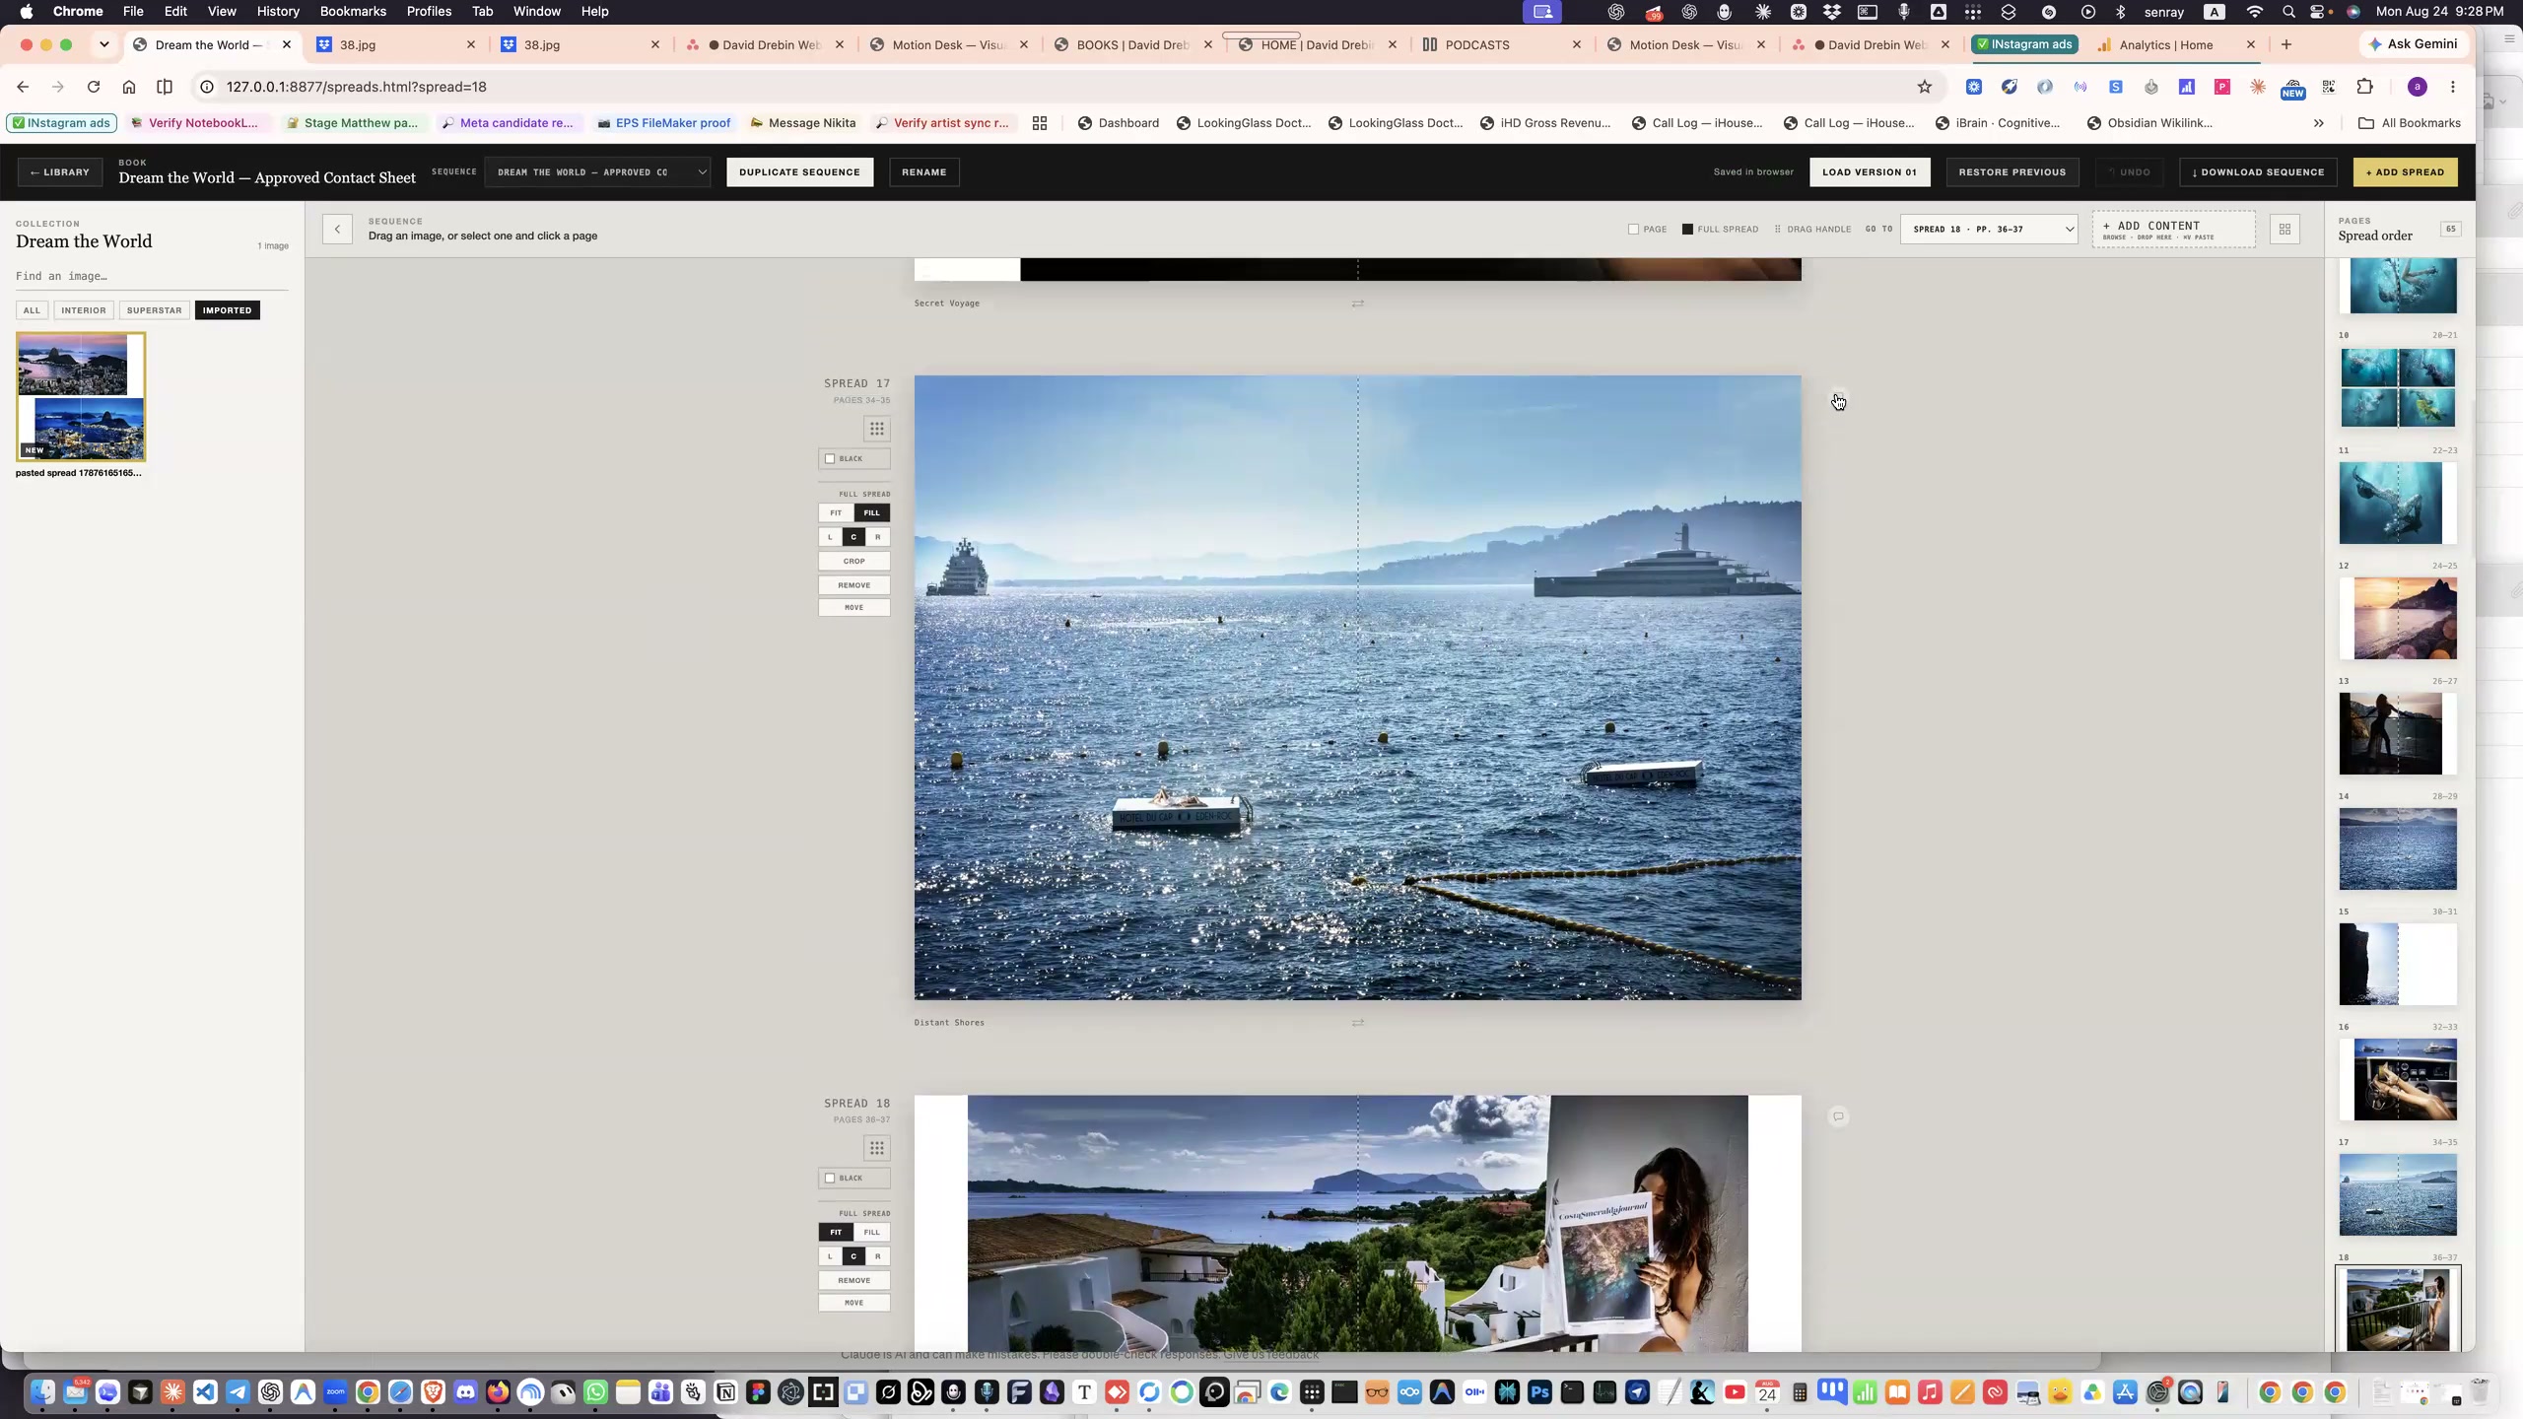Click swap pages icon beside Secret Voyage caption
Image resolution: width=2523 pixels, height=1419 pixels.
1358,304
